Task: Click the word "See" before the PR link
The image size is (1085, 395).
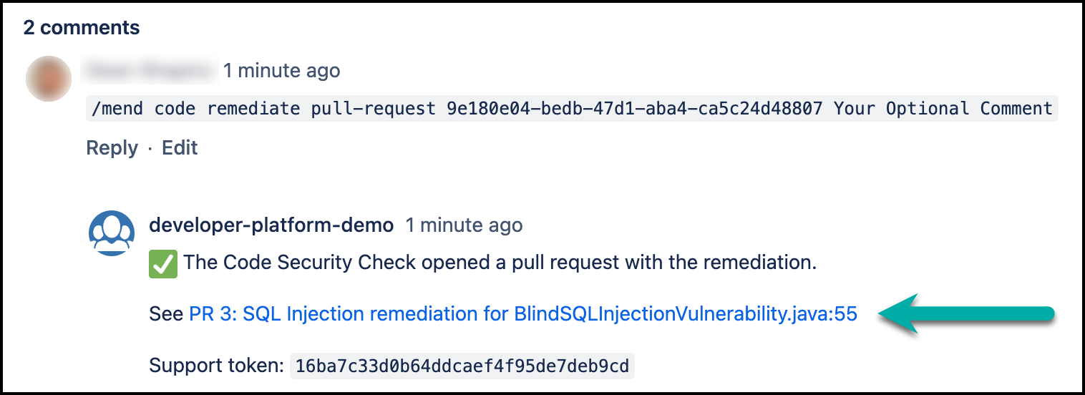Action: (166, 314)
